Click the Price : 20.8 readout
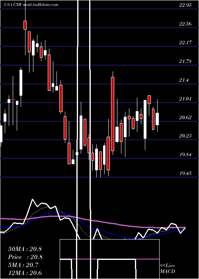The width and height of the screenshot is (199, 279). click(25, 257)
